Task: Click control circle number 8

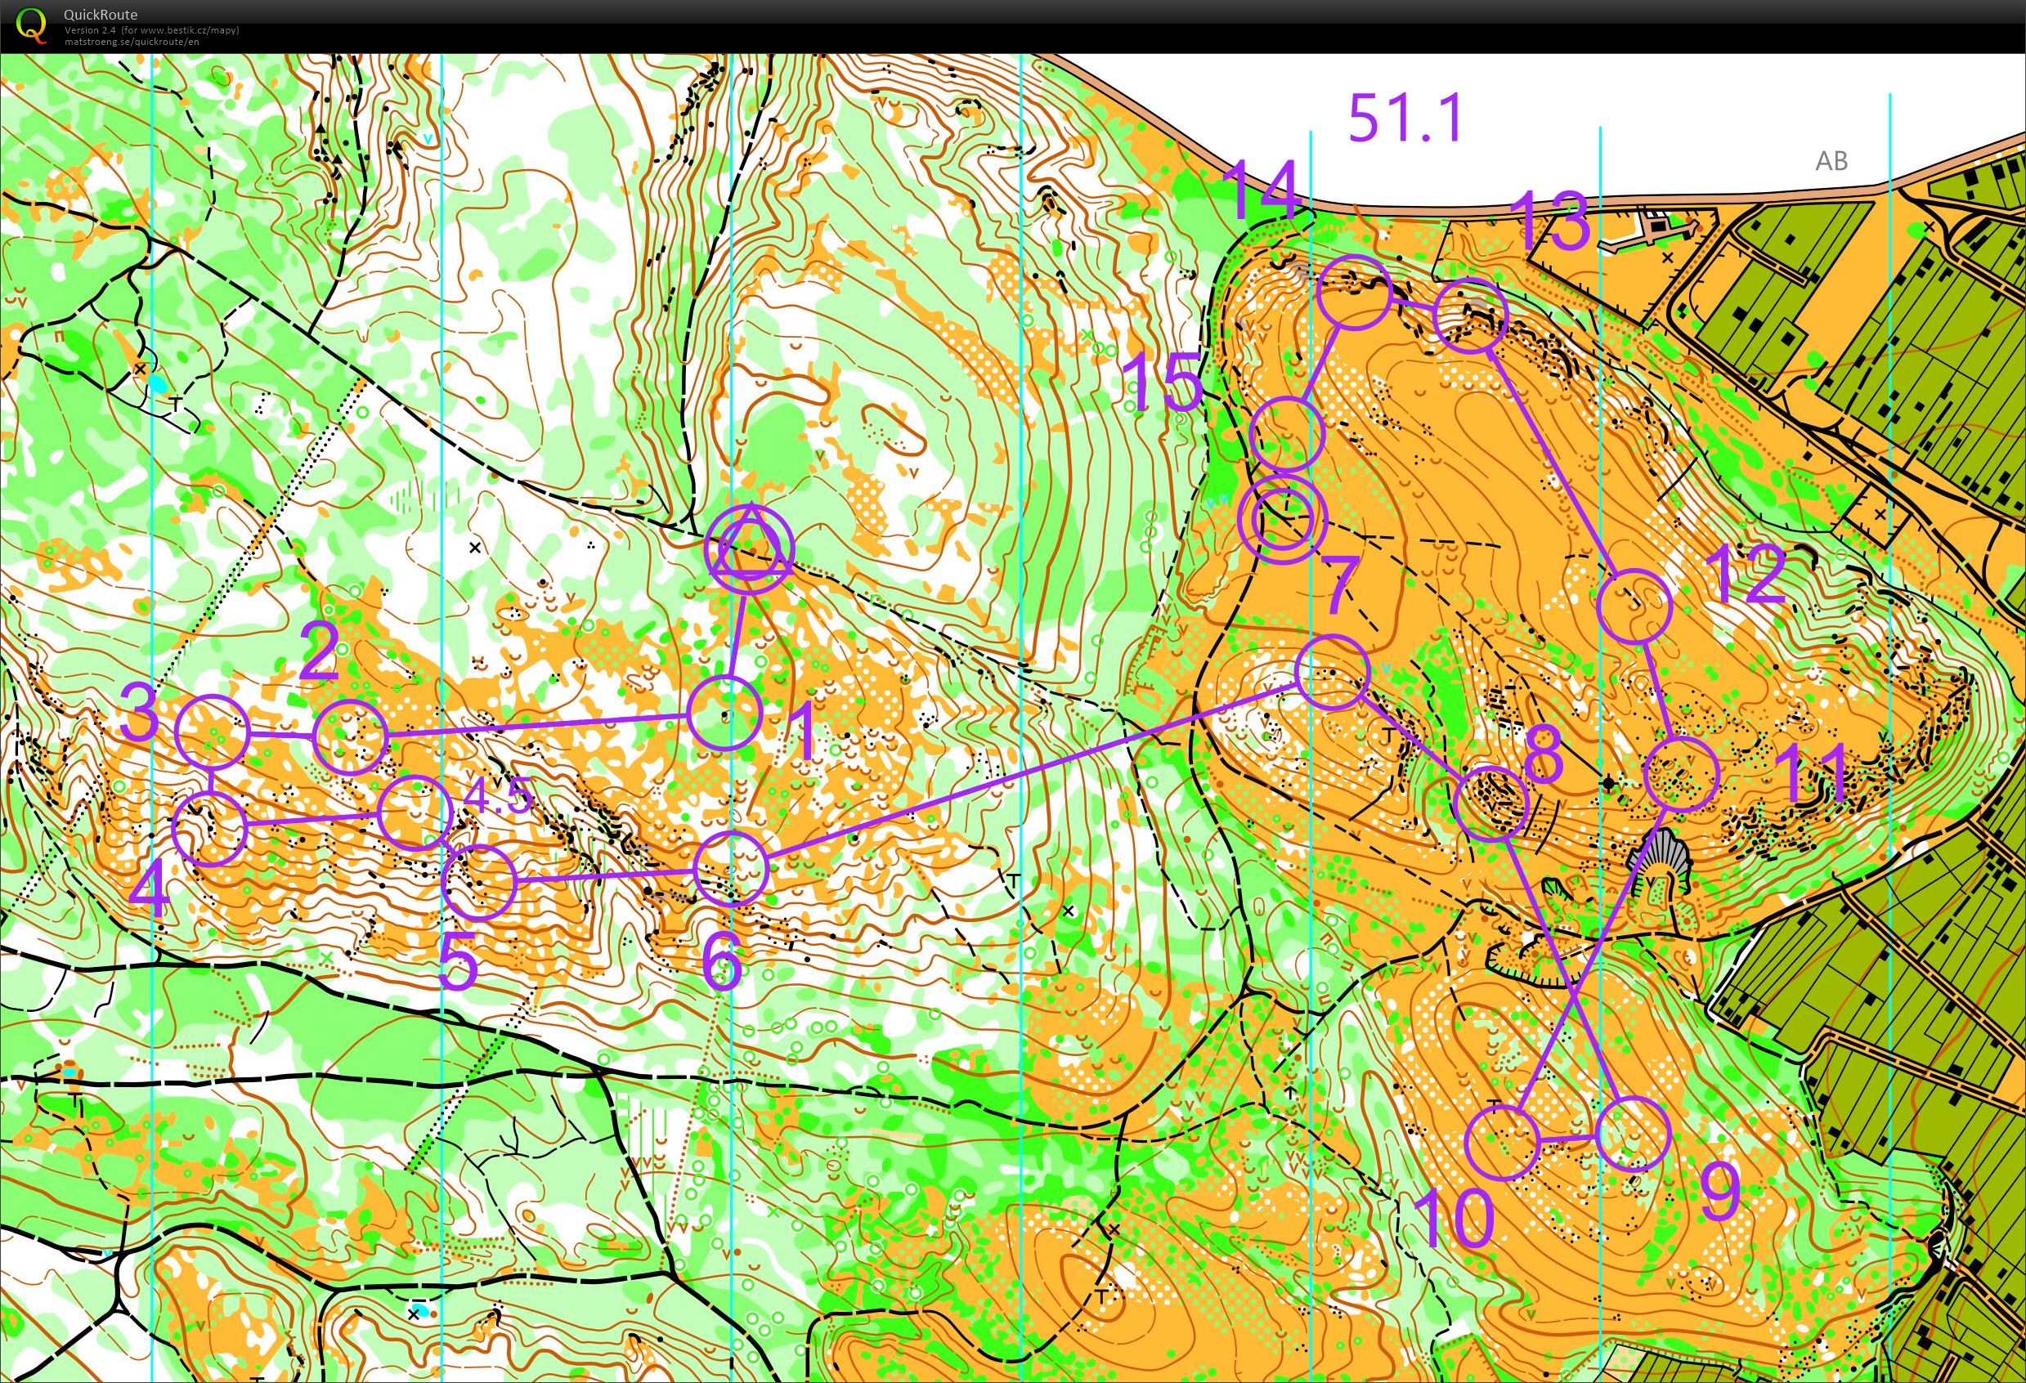Action: pos(1492,803)
